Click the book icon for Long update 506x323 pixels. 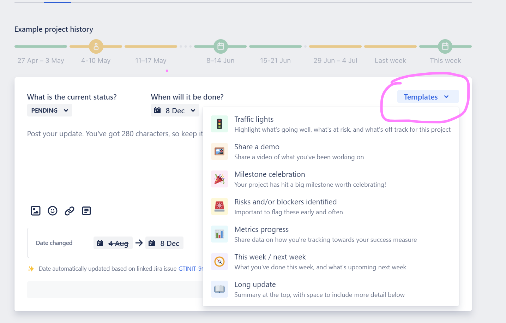pyautogui.click(x=219, y=289)
